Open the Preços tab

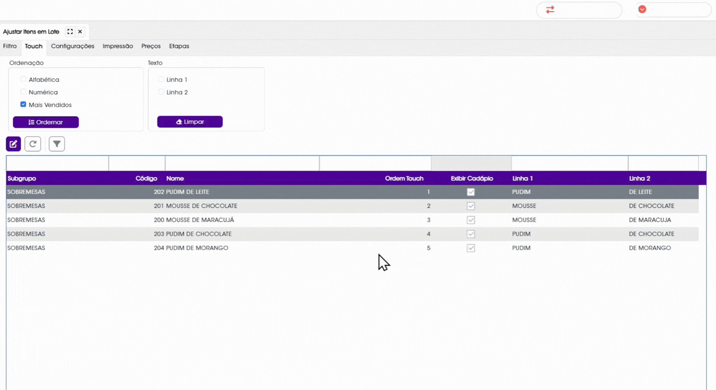point(151,46)
